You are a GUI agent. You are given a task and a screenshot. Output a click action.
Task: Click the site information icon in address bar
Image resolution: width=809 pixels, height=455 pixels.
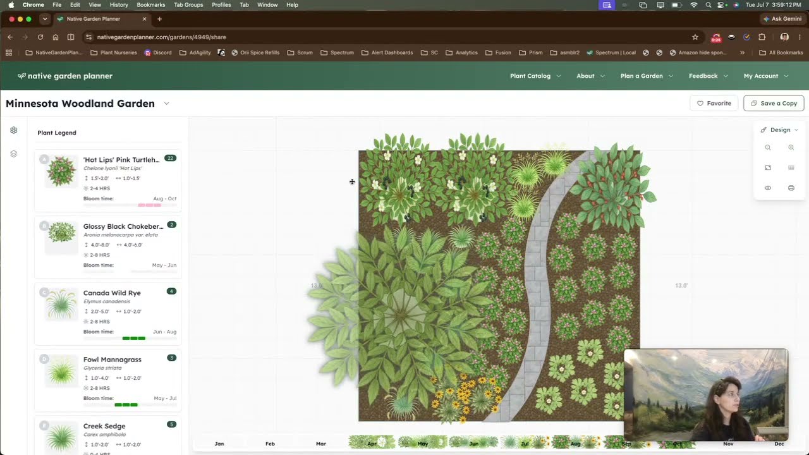(88, 37)
